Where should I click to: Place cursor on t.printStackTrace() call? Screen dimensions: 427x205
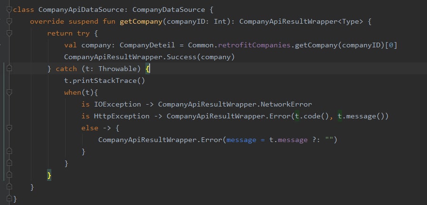(x=104, y=80)
